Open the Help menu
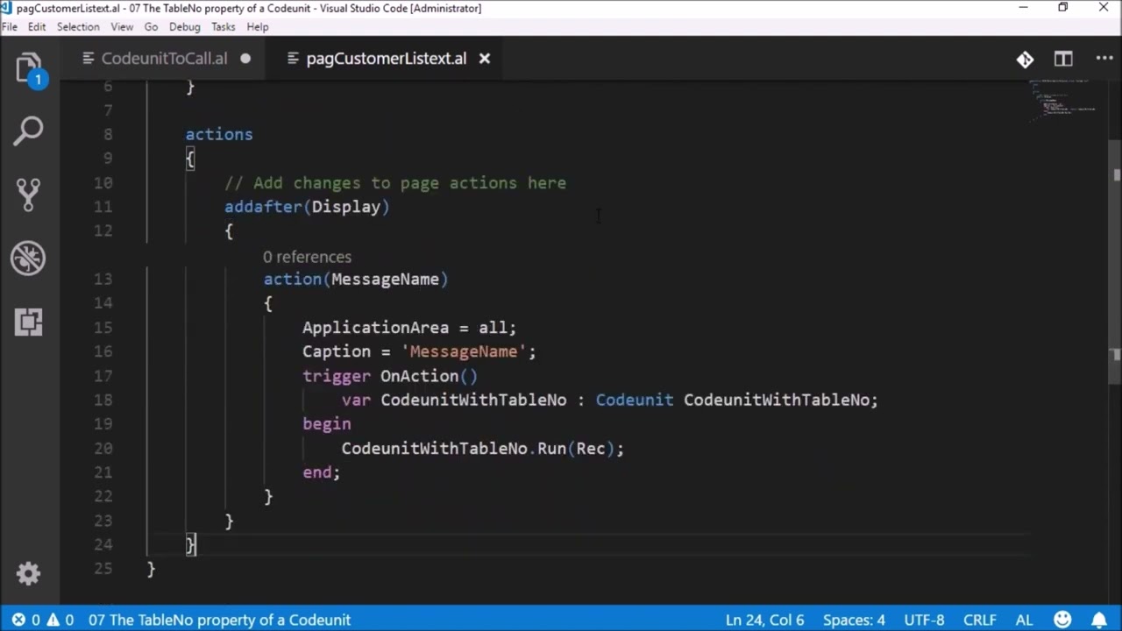1122x631 pixels. pos(258,26)
